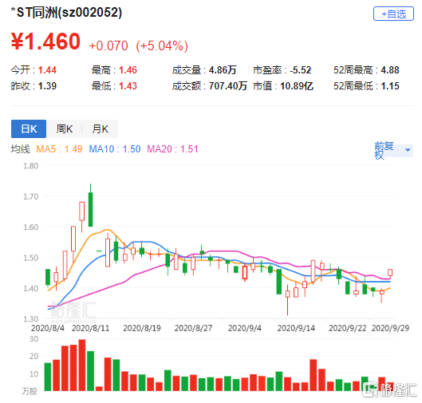The image size is (422, 403).
Task: Select the 日K daily chart tab
Action: click(29, 129)
